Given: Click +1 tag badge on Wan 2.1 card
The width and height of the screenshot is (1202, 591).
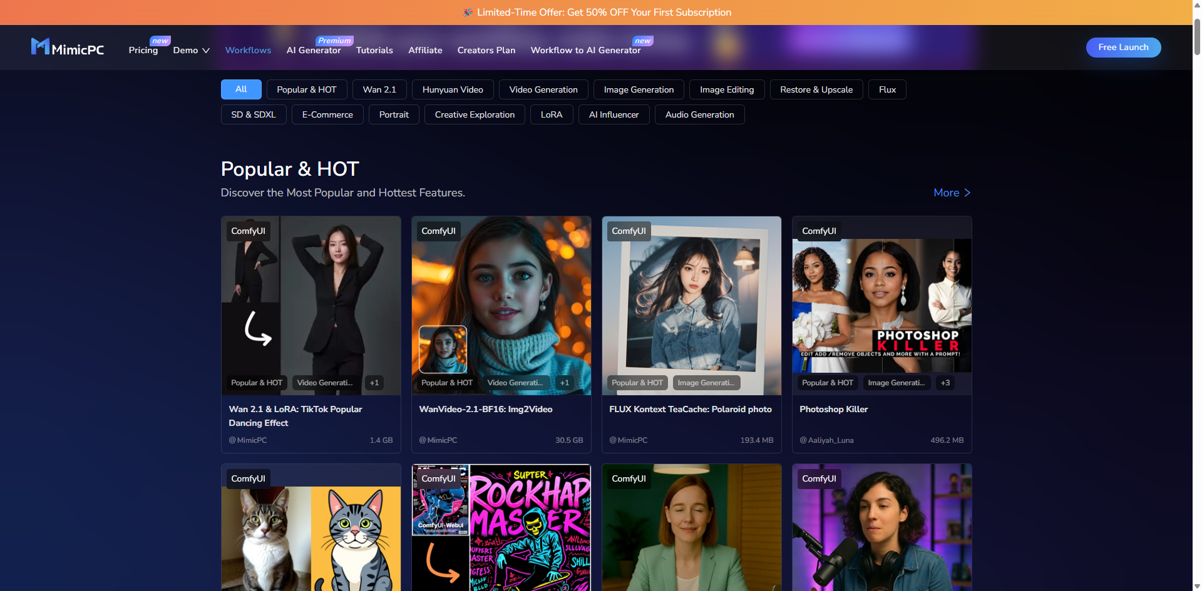Looking at the screenshot, I should (x=374, y=383).
